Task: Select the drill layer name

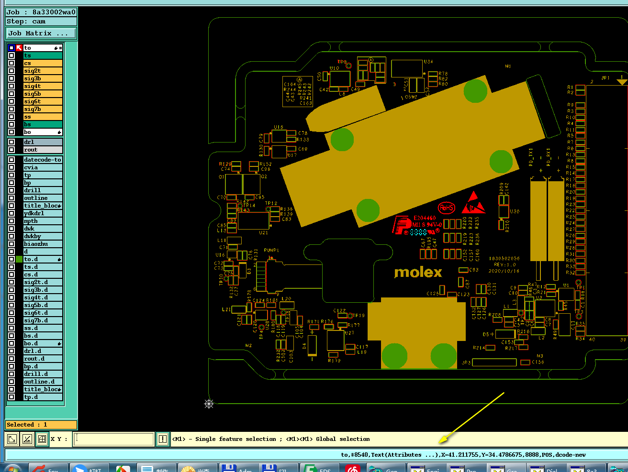Action: pyautogui.click(x=43, y=190)
